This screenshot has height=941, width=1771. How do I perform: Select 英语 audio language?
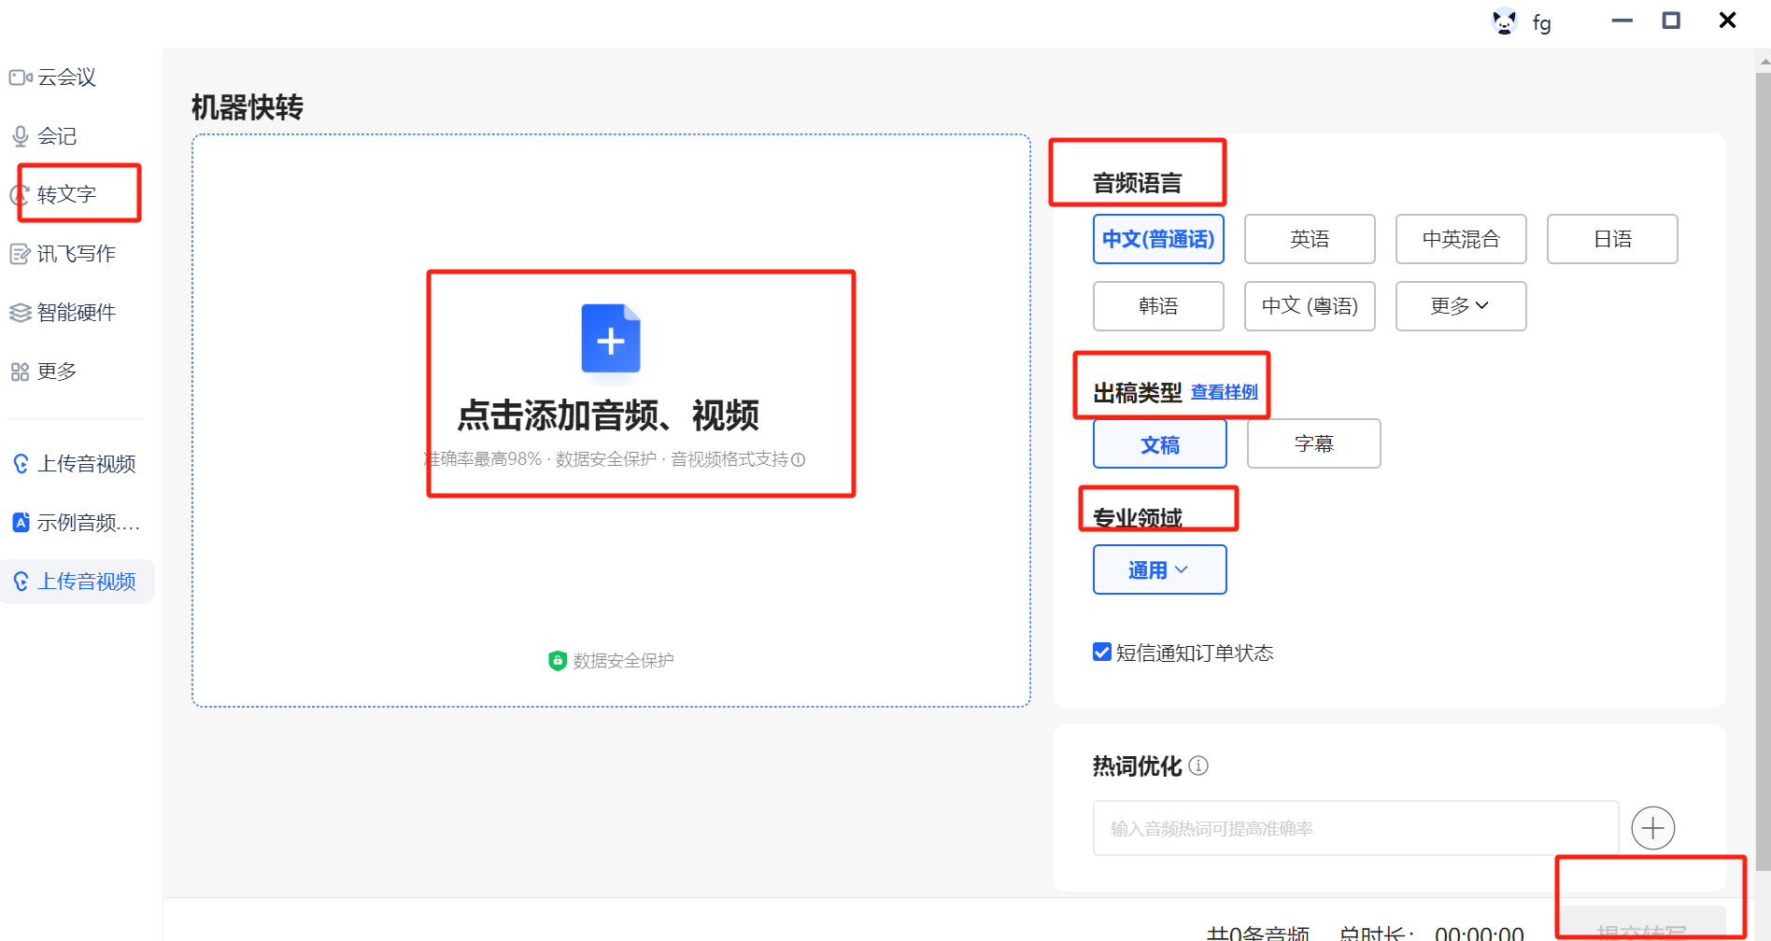coord(1310,239)
